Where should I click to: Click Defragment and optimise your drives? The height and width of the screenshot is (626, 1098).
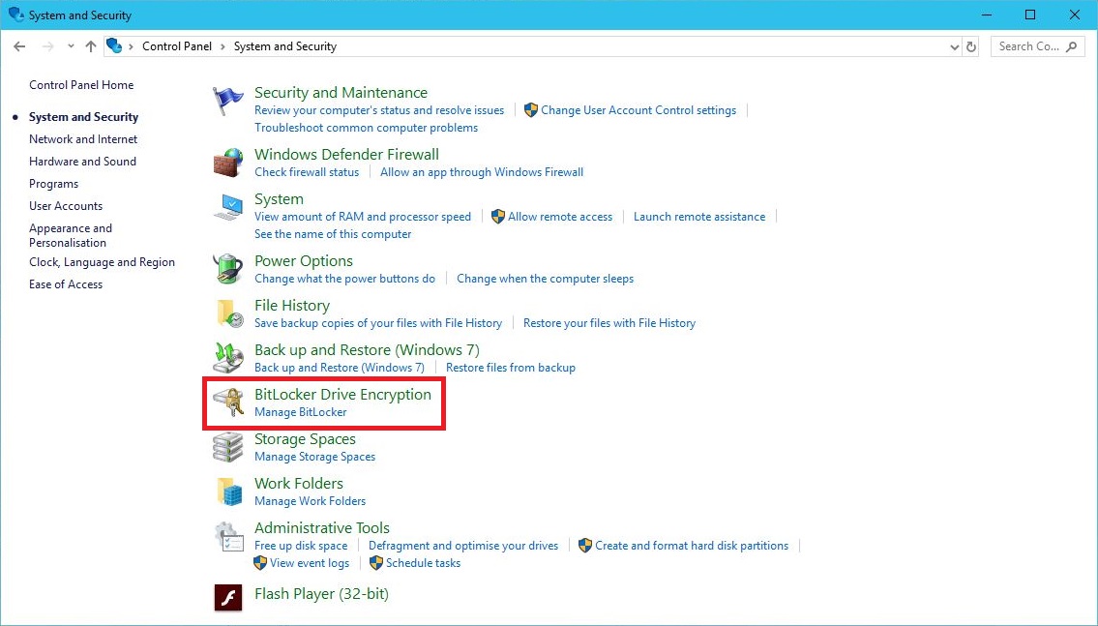pos(463,546)
